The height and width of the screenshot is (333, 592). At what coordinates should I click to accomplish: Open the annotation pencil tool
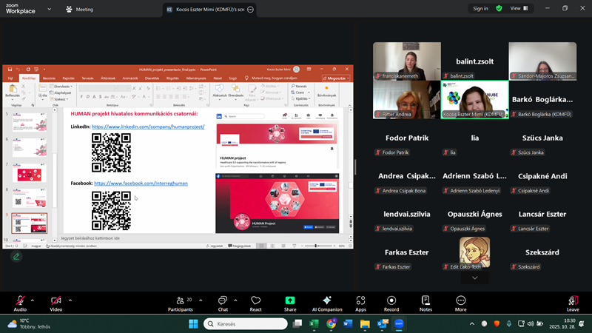[16, 257]
